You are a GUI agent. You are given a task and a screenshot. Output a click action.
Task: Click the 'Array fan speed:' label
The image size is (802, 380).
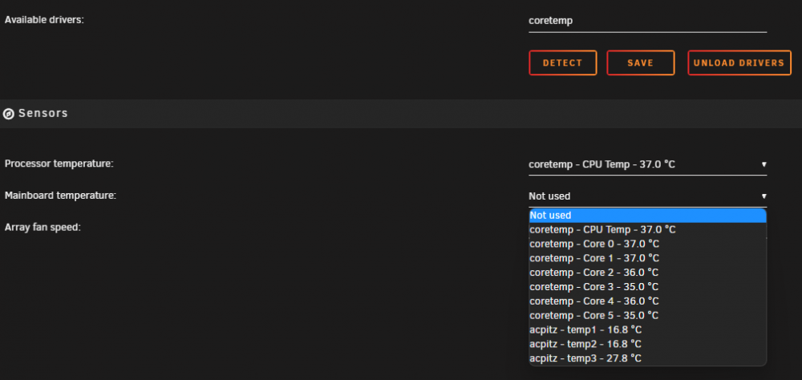coord(43,227)
